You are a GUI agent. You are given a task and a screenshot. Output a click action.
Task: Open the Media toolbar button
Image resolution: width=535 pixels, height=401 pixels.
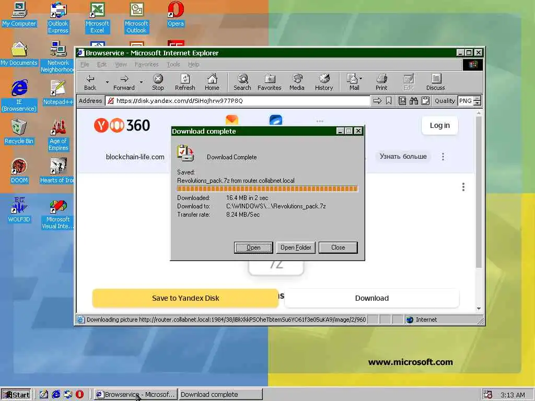click(297, 82)
